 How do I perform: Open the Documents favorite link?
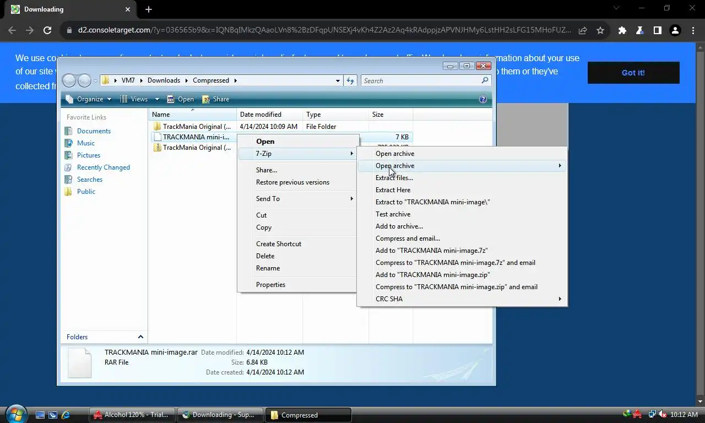pyautogui.click(x=94, y=131)
